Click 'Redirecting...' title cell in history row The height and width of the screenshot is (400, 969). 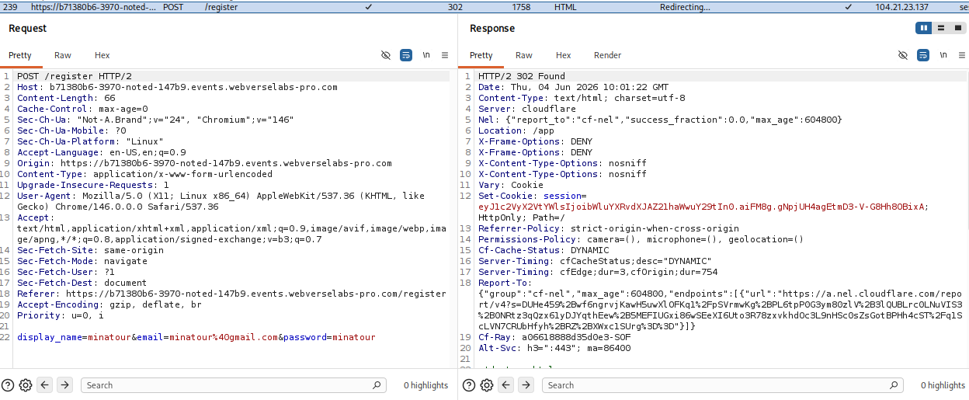685,7
